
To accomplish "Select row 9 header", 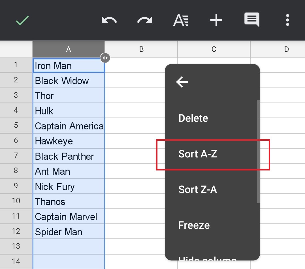I will (x=16, y=186).
